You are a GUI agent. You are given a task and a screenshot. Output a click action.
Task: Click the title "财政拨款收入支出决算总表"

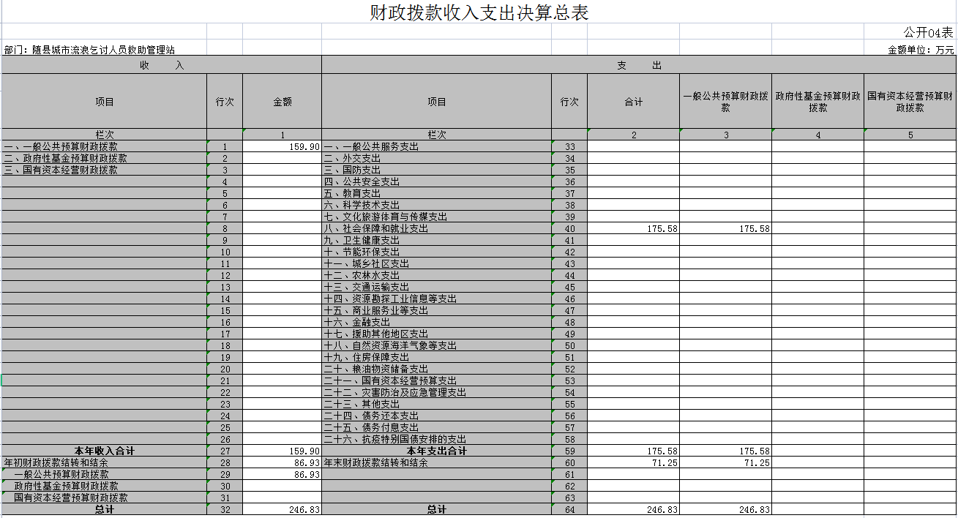(479, 12)
